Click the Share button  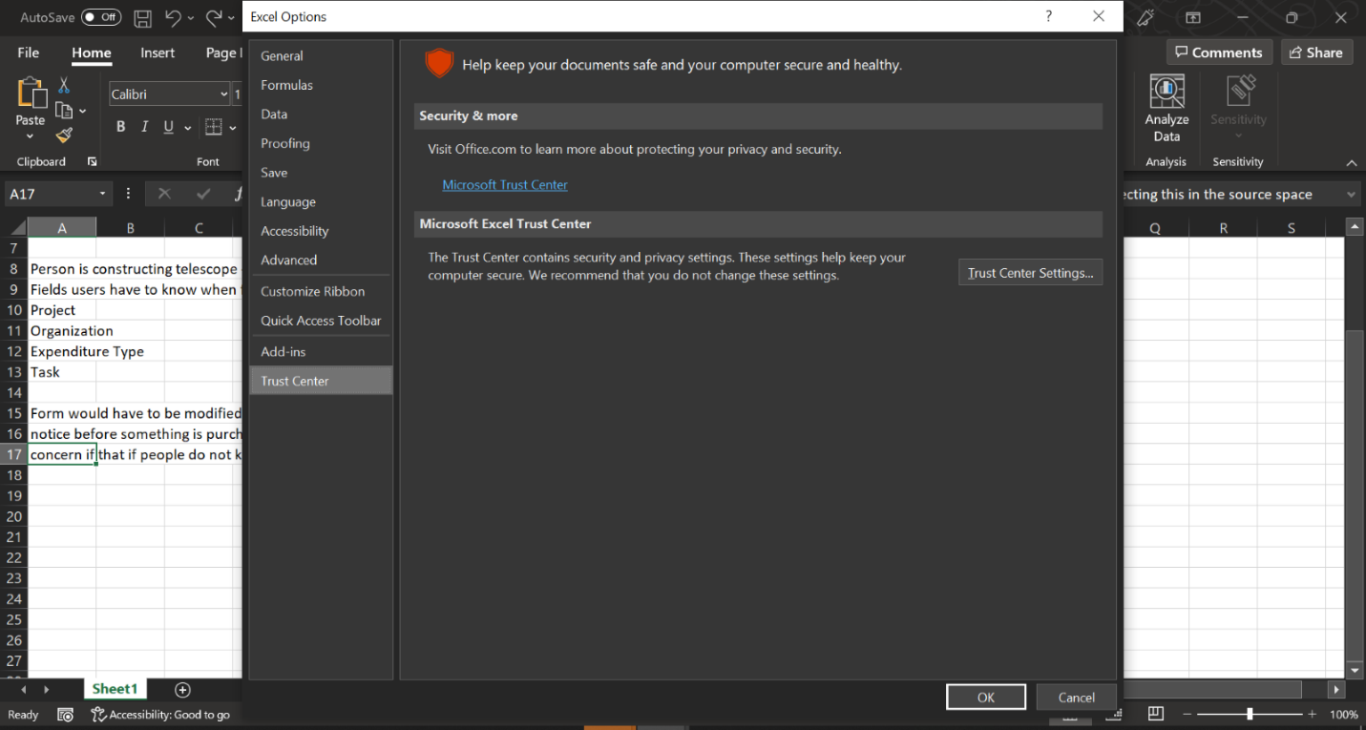coord(1315,52)
